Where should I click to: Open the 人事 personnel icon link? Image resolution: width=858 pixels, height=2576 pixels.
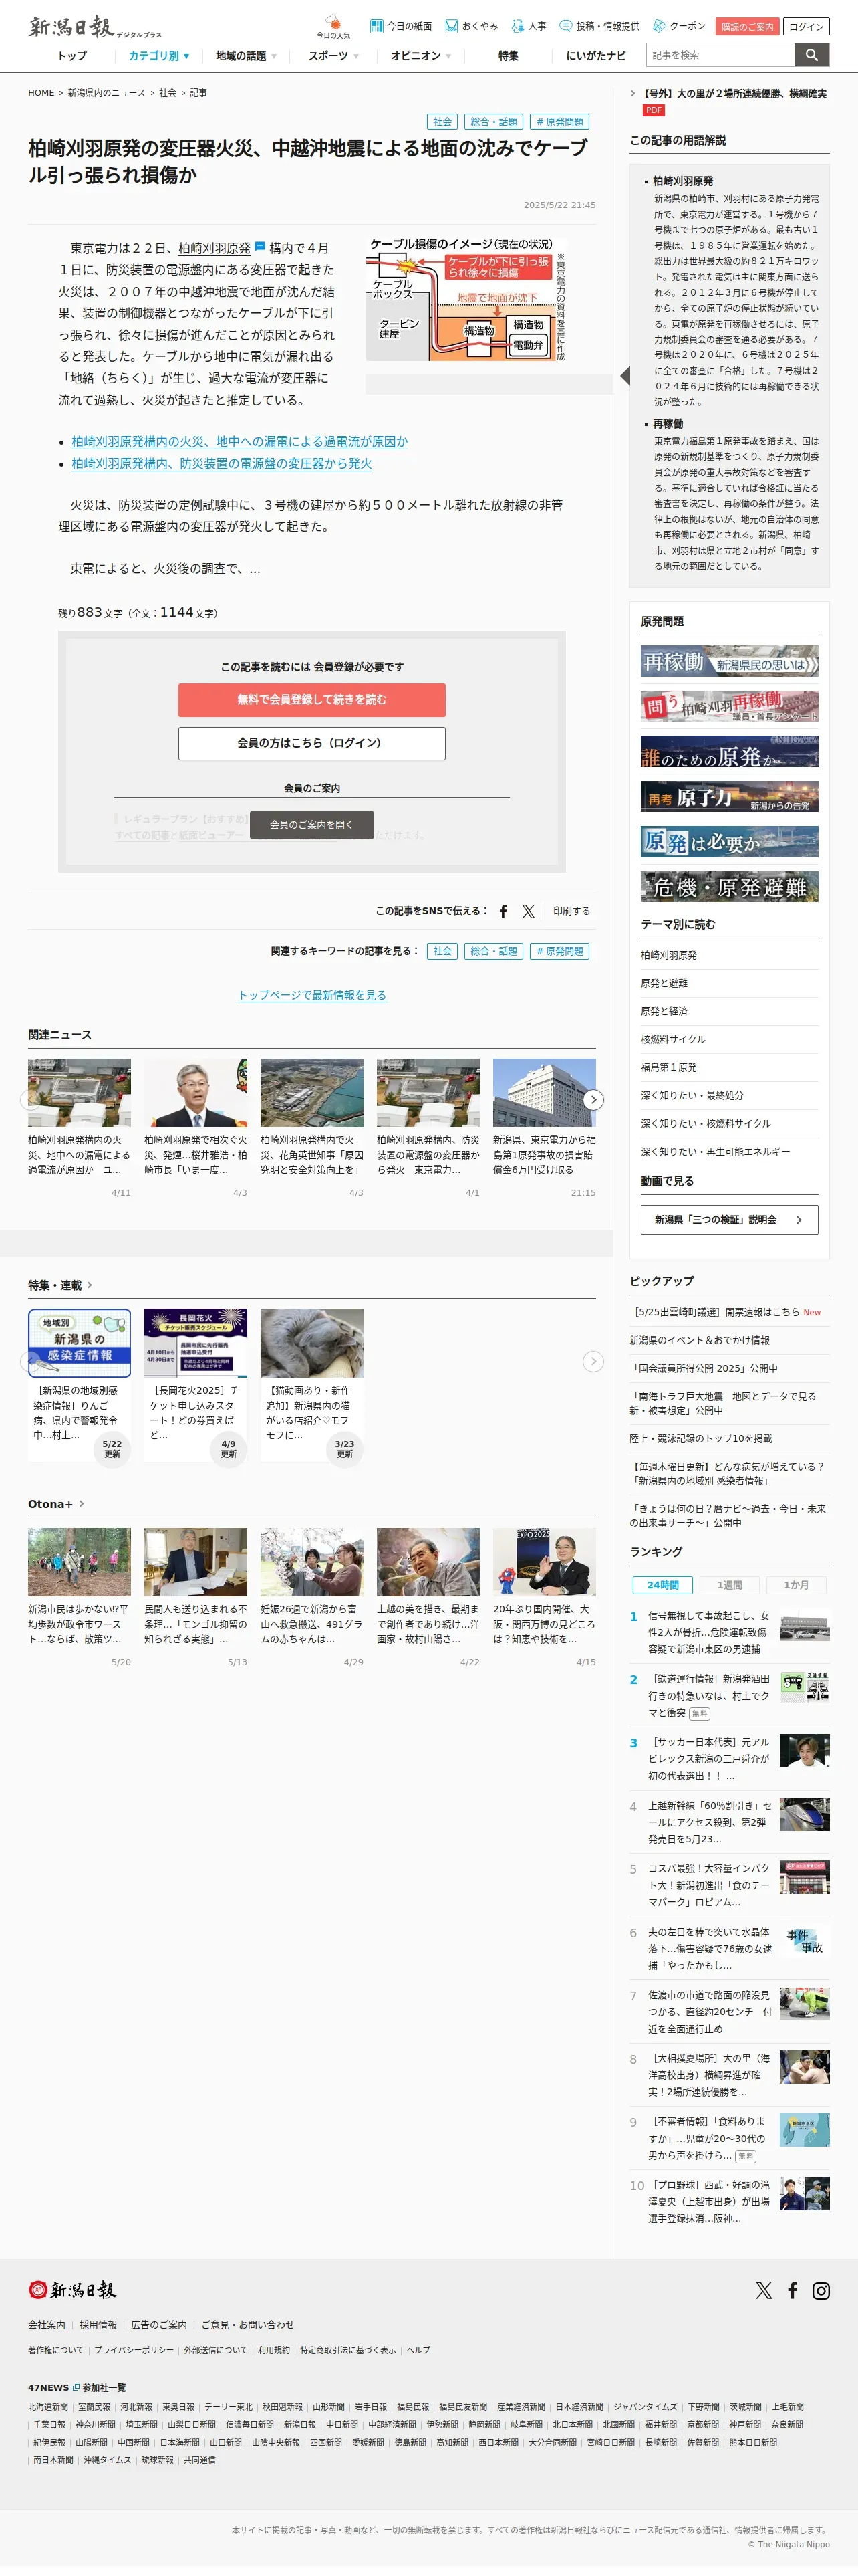pos(529,26)
